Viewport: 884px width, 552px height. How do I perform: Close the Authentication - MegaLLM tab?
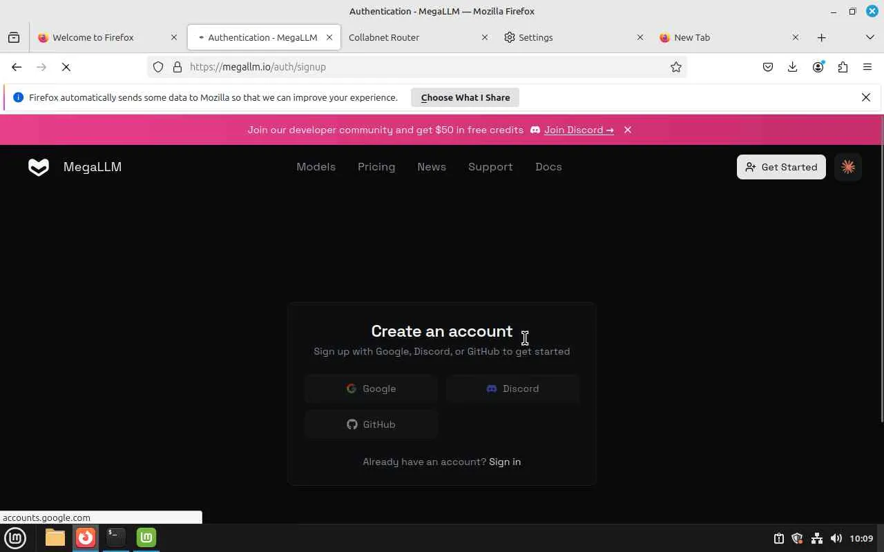pyautogui.click(x=329, y=37)
